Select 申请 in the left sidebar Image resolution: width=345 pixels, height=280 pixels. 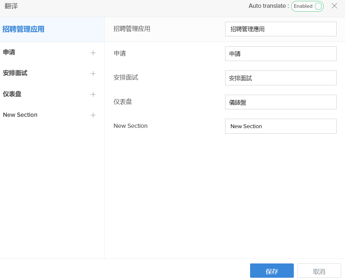(9, 53)
